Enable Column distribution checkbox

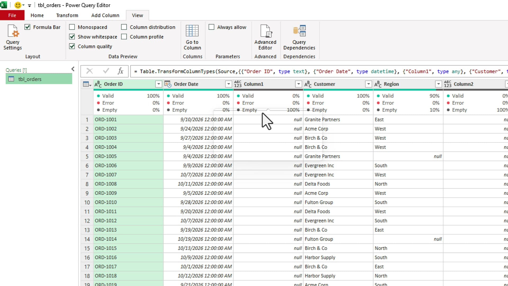point(124,27)
